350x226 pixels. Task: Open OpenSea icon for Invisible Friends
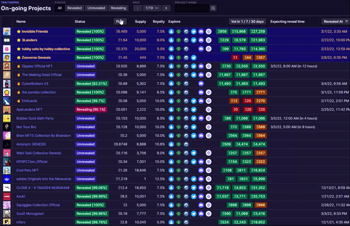click(x=171, y=31)
